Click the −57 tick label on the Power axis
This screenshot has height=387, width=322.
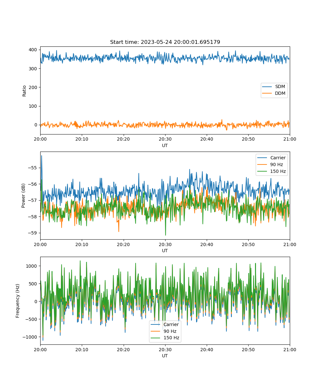point(33,200)
